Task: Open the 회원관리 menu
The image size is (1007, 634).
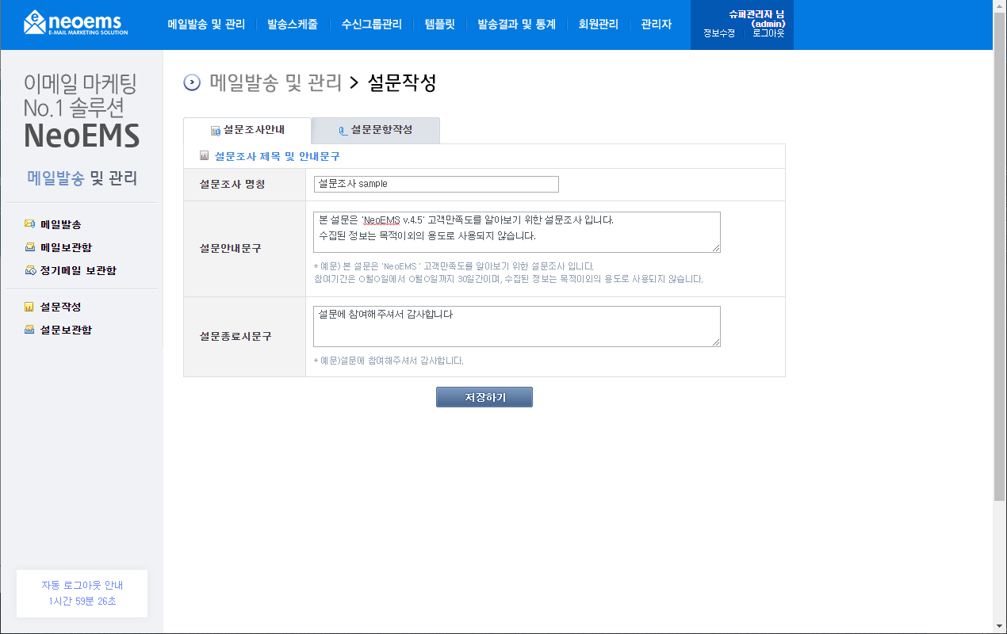Action: coord(599,25)
